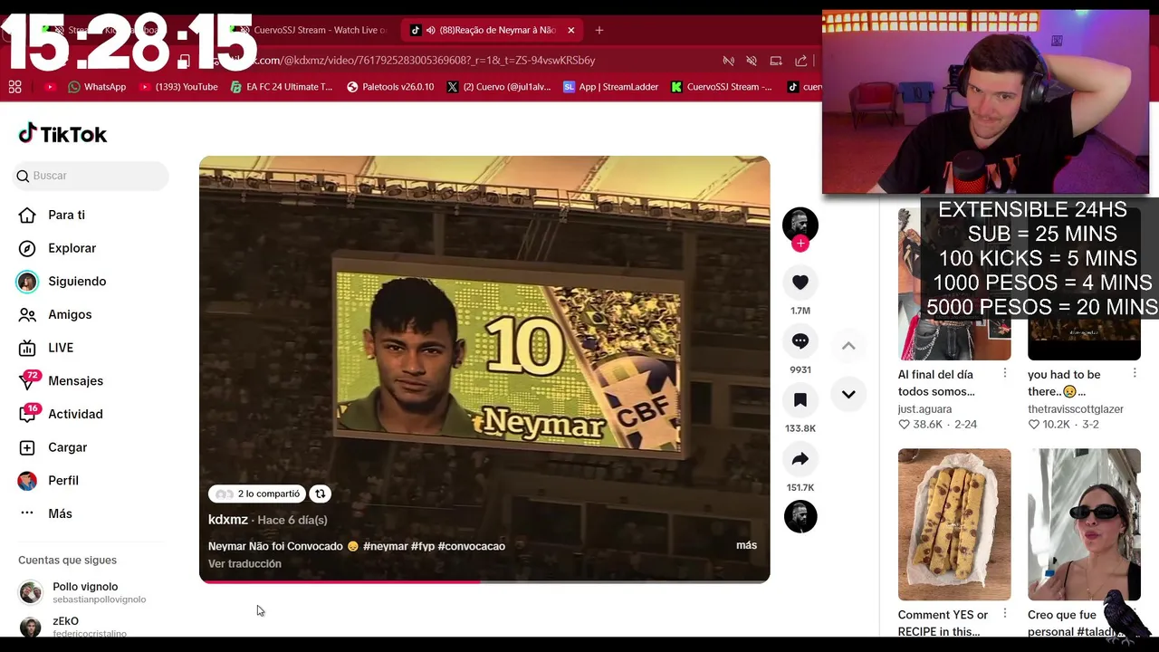Focus the Buscar search field
Image resolution: width=1159 pixels, height=652 pixels.
click(91, 176)
